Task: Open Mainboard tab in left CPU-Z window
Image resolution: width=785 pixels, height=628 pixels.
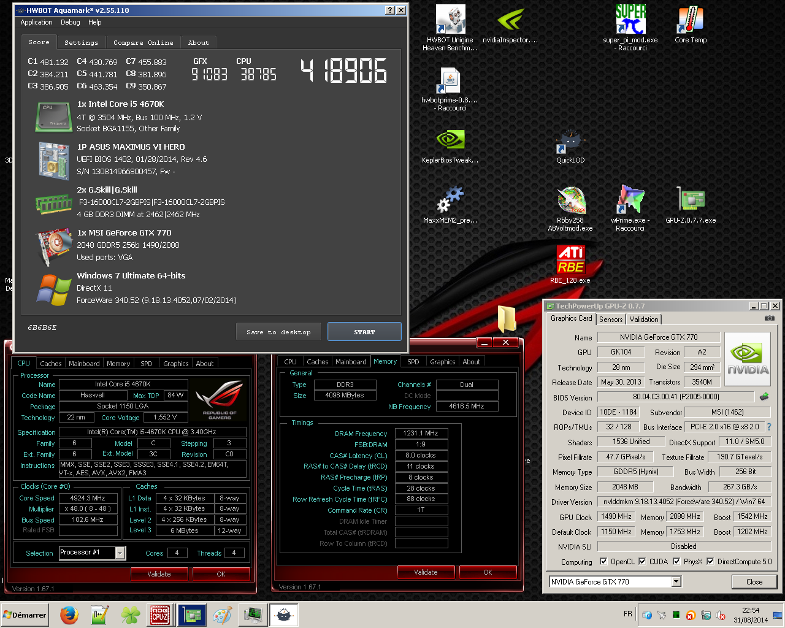Action: [x=84, y=363]
